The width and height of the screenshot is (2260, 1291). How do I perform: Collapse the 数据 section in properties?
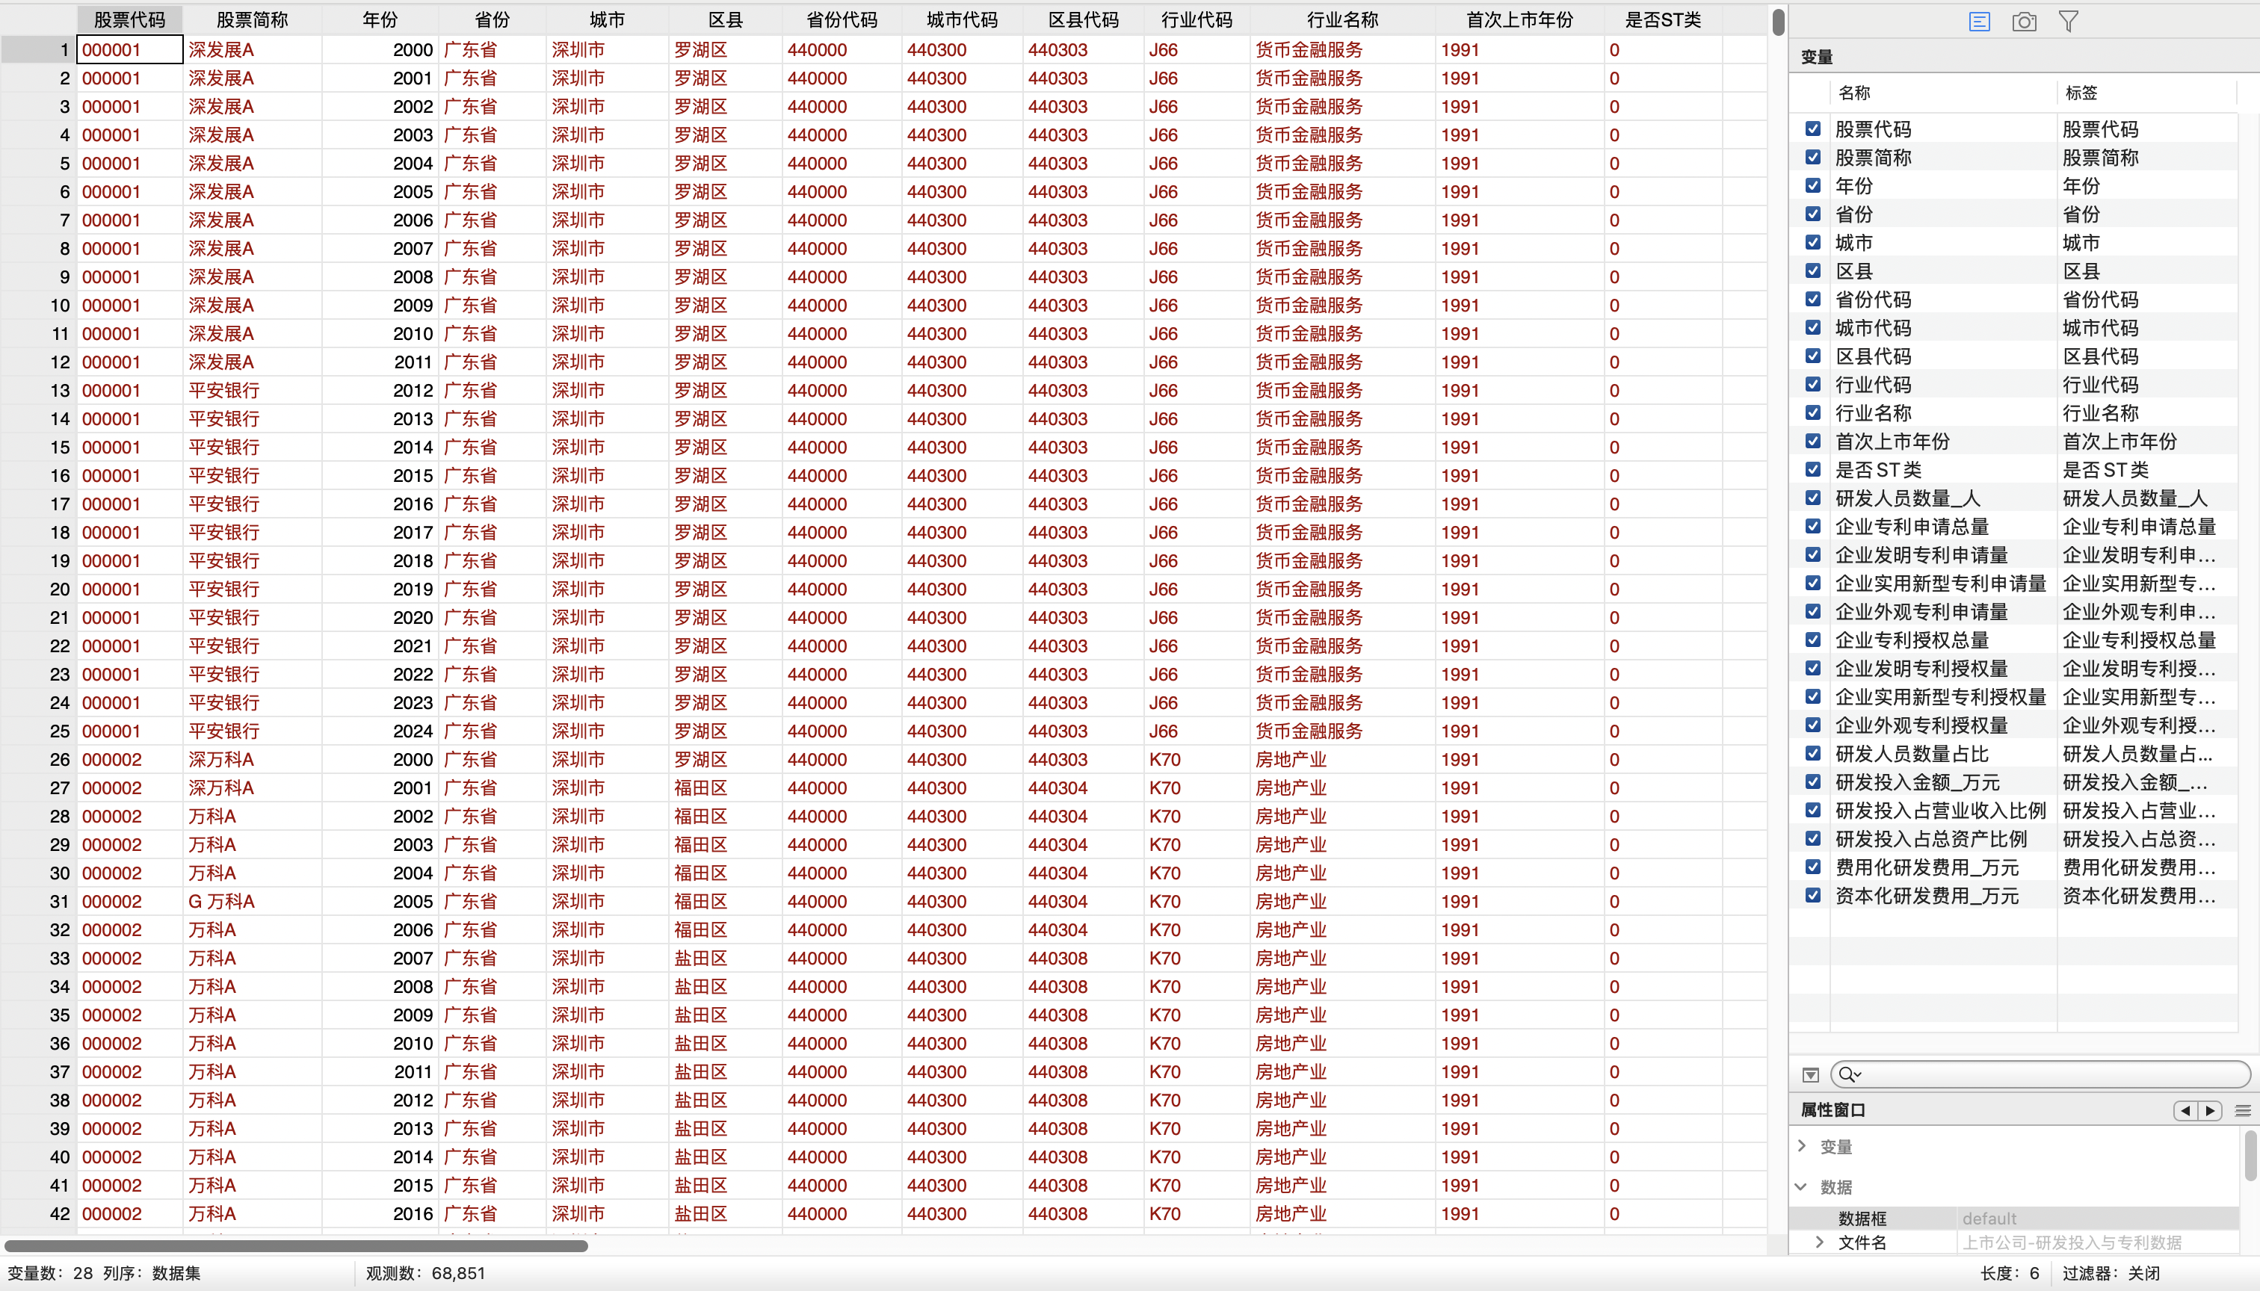[x=1800, y=1186]
